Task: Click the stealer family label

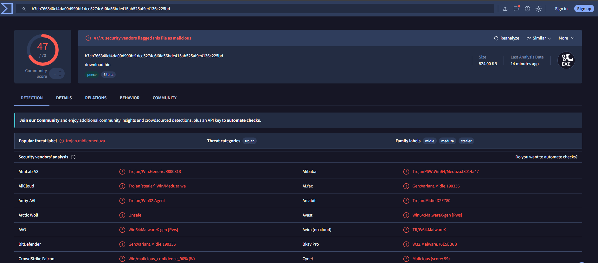Action: tap(466, 141)
